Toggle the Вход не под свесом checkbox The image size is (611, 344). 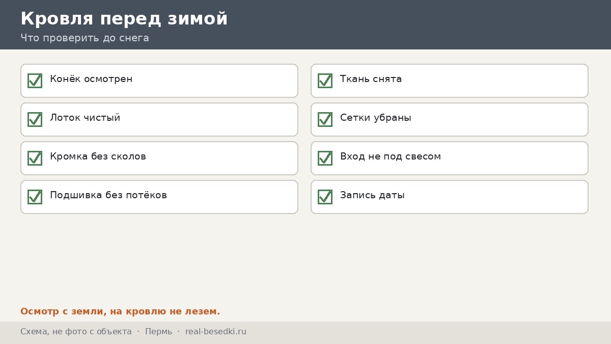(x=325, y=158)
